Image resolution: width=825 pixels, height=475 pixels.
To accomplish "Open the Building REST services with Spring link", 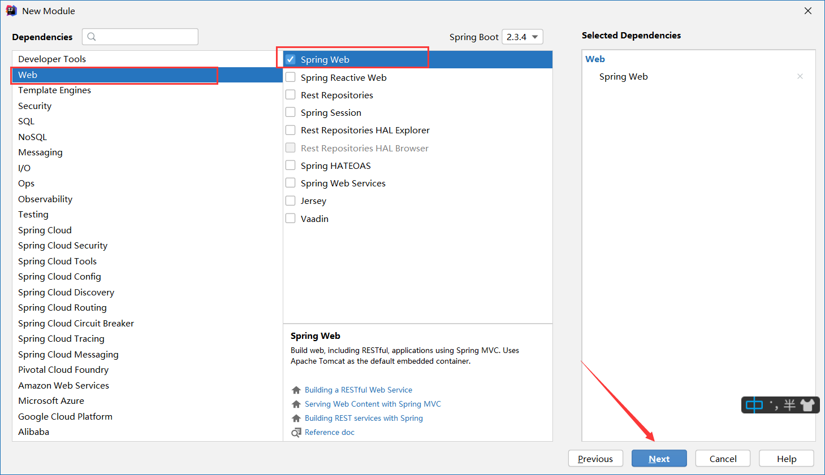I will (364, 419).
